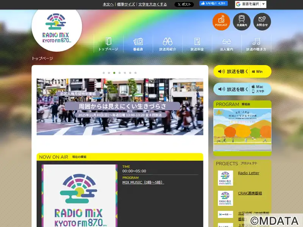Image resolution: width=303 pixels, height=227 pixels.
Task: Click the PROJECTS プロジェクト heading
Action: click(236, 163)
